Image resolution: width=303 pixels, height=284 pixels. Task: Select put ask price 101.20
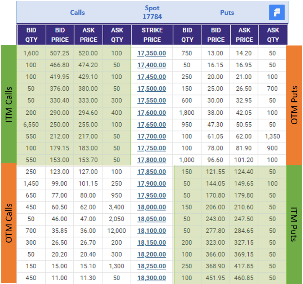pos(244,160)
